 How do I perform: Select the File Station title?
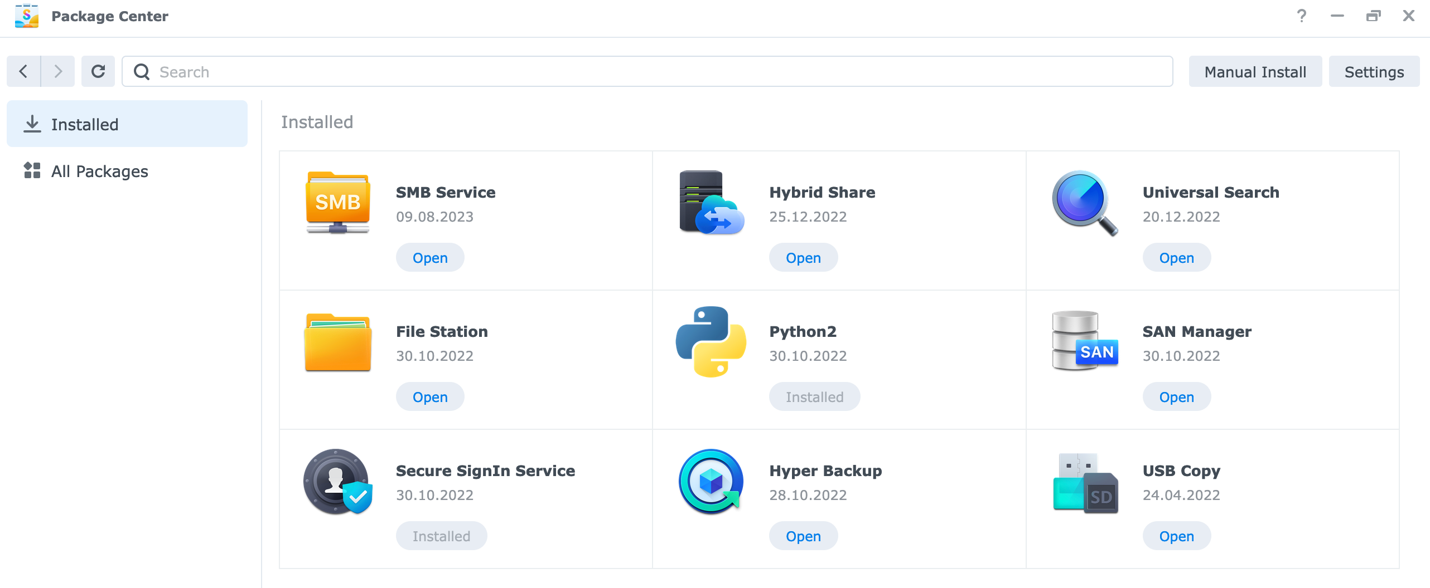click(x=442, y=331)
